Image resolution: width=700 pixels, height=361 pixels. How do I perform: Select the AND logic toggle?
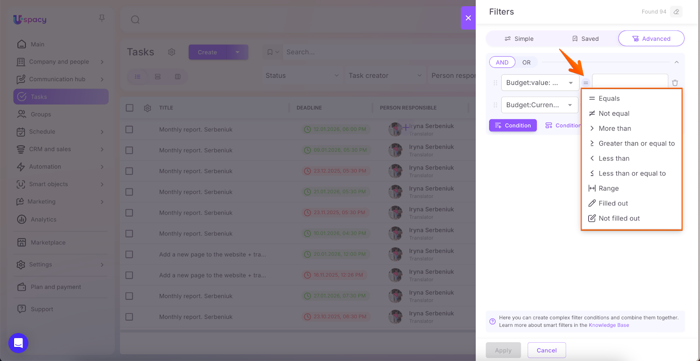[x=502, y=62]
